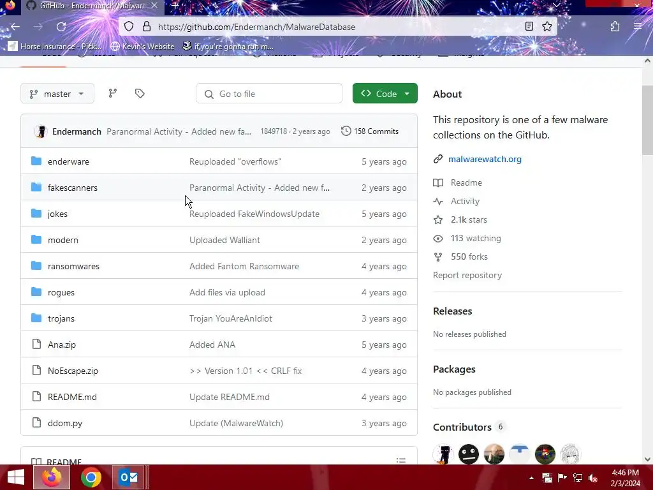Open the Windows Start button

point(16,477)
